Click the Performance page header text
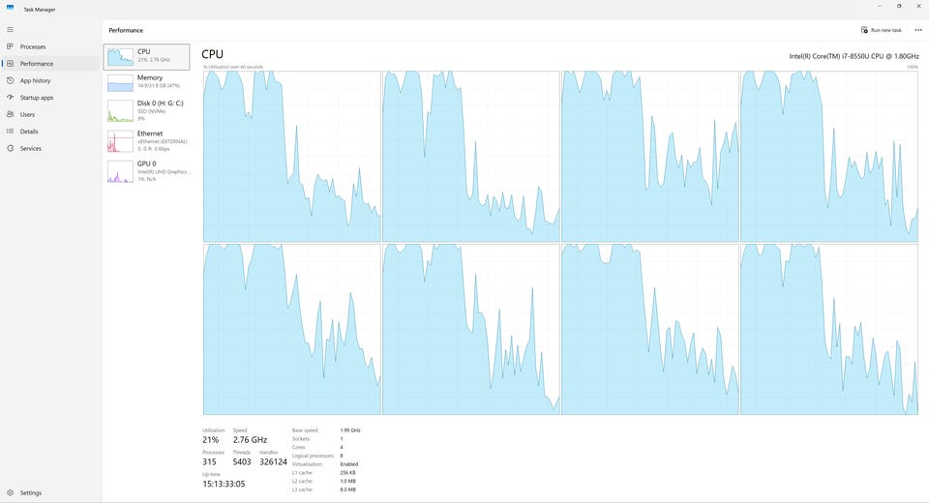The image size is (929, 503). [x=126, y=30]
